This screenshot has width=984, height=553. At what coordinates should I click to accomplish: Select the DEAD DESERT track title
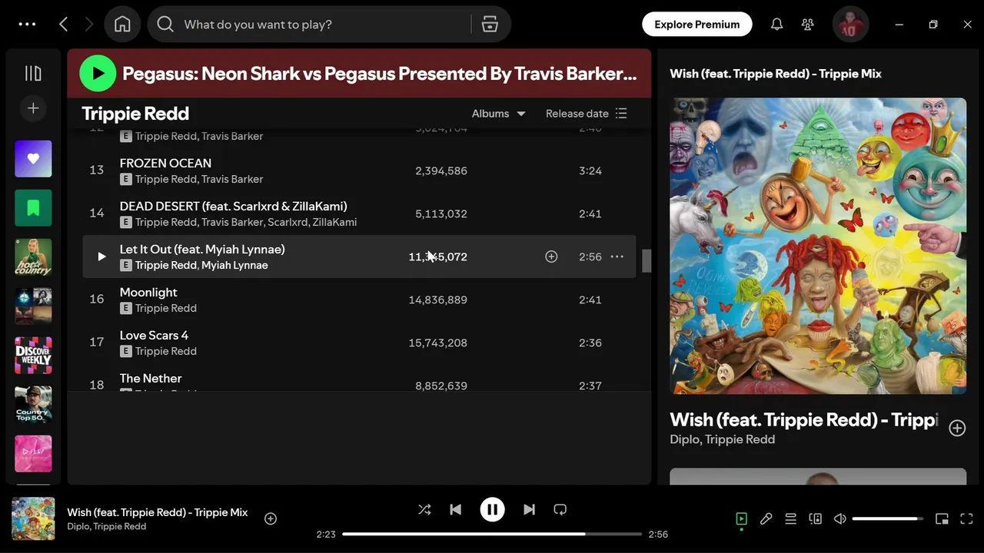pyautogui.click(x=233, y=206)
